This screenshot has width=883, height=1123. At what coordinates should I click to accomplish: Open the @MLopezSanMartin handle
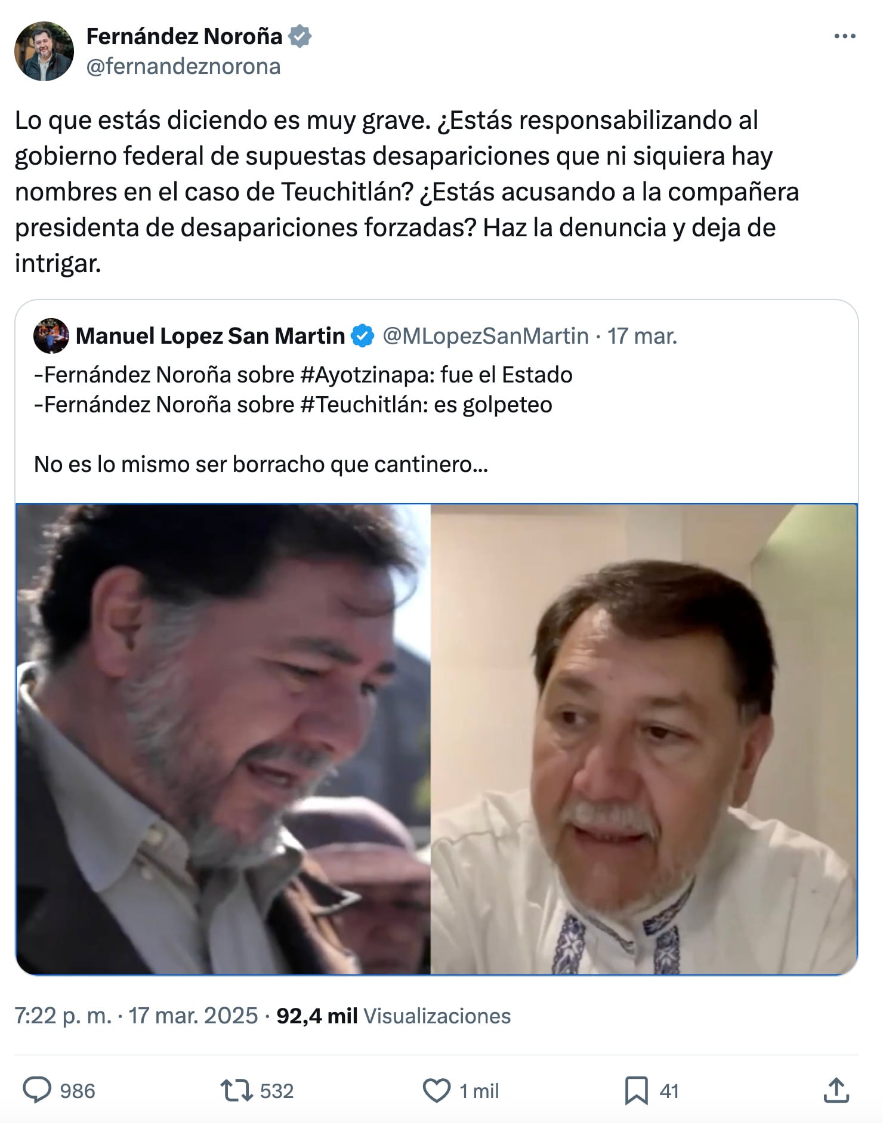[x=486, y=336]
